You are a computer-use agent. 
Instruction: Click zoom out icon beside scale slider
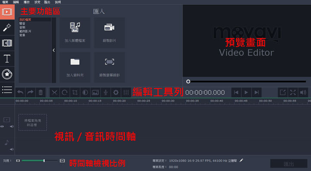pos(18,161)
